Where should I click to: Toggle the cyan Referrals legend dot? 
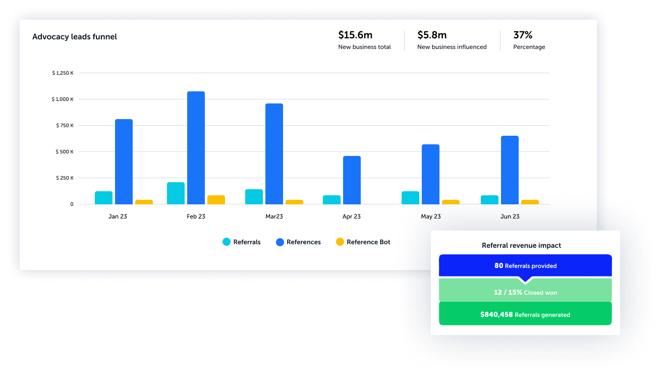point(227,242)
